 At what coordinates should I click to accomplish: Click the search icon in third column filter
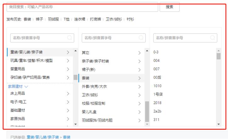pyautogui.click(x=213, y=38)
